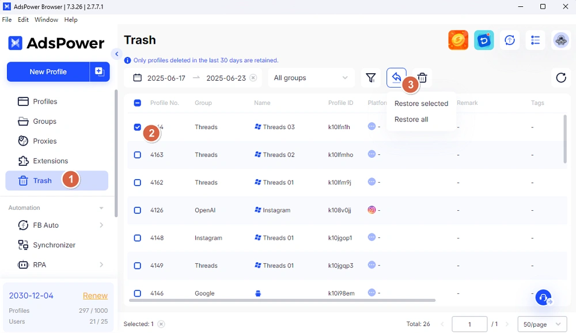576x333 pixels.
Task: Expand the RPA submenu
Action: (x=101, y=264)
